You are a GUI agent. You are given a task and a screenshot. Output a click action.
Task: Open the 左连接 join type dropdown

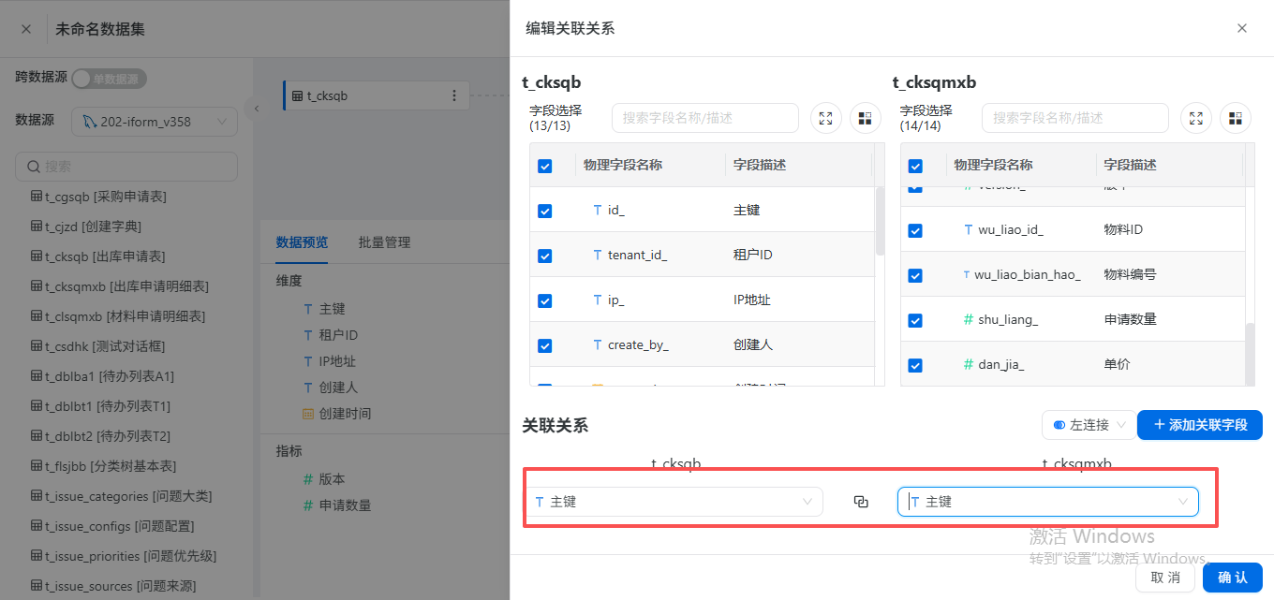[x=1089, y=425]
